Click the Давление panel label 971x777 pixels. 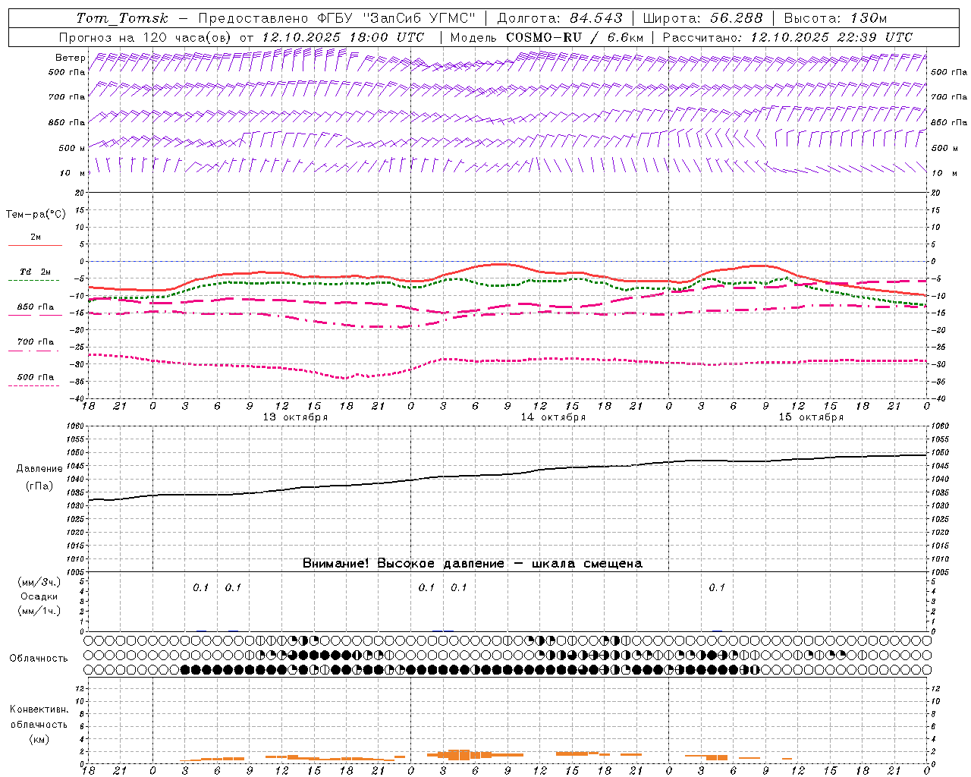(x=39, y=469)
